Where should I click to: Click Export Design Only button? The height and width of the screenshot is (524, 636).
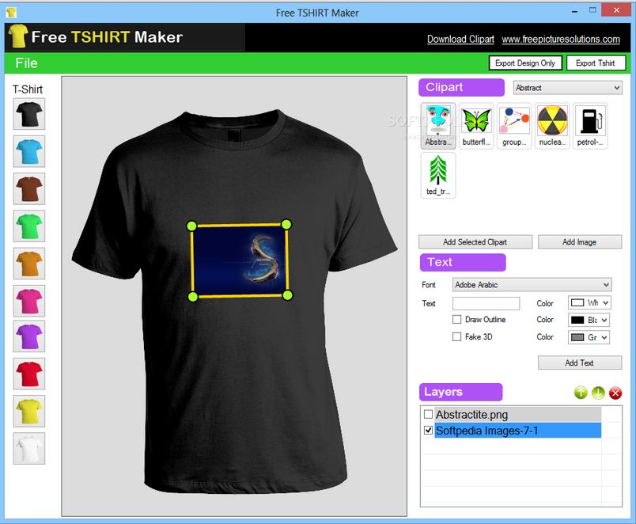pyautogui.click(x=525, y=63)
